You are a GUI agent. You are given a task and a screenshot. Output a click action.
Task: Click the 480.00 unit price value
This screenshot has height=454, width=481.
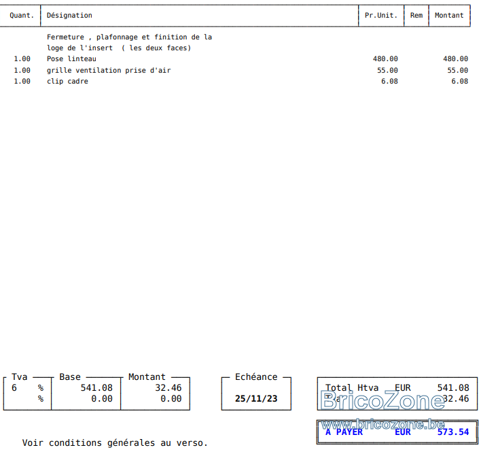point(385,58)
